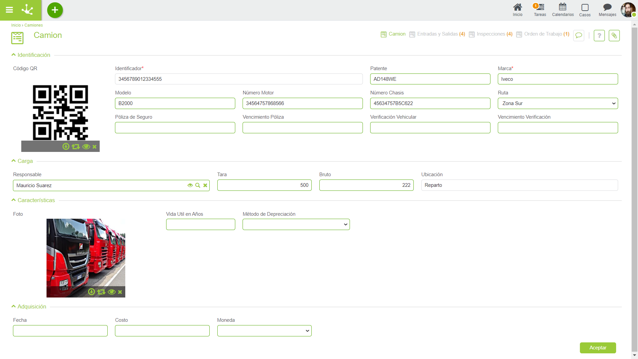The image size is (638, 359).
Task: Click the Aceptar button
Action: [x=598, y=348]
